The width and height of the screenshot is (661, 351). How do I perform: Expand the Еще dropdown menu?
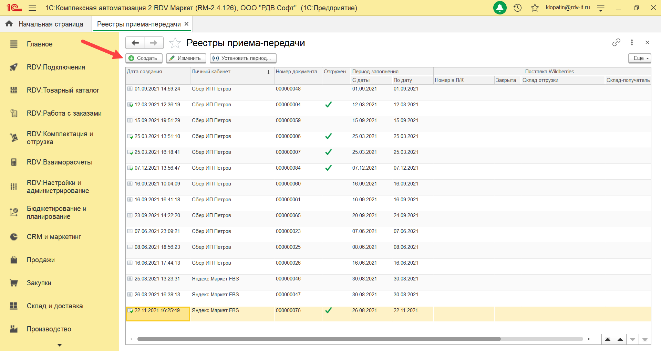coord(640,58)
